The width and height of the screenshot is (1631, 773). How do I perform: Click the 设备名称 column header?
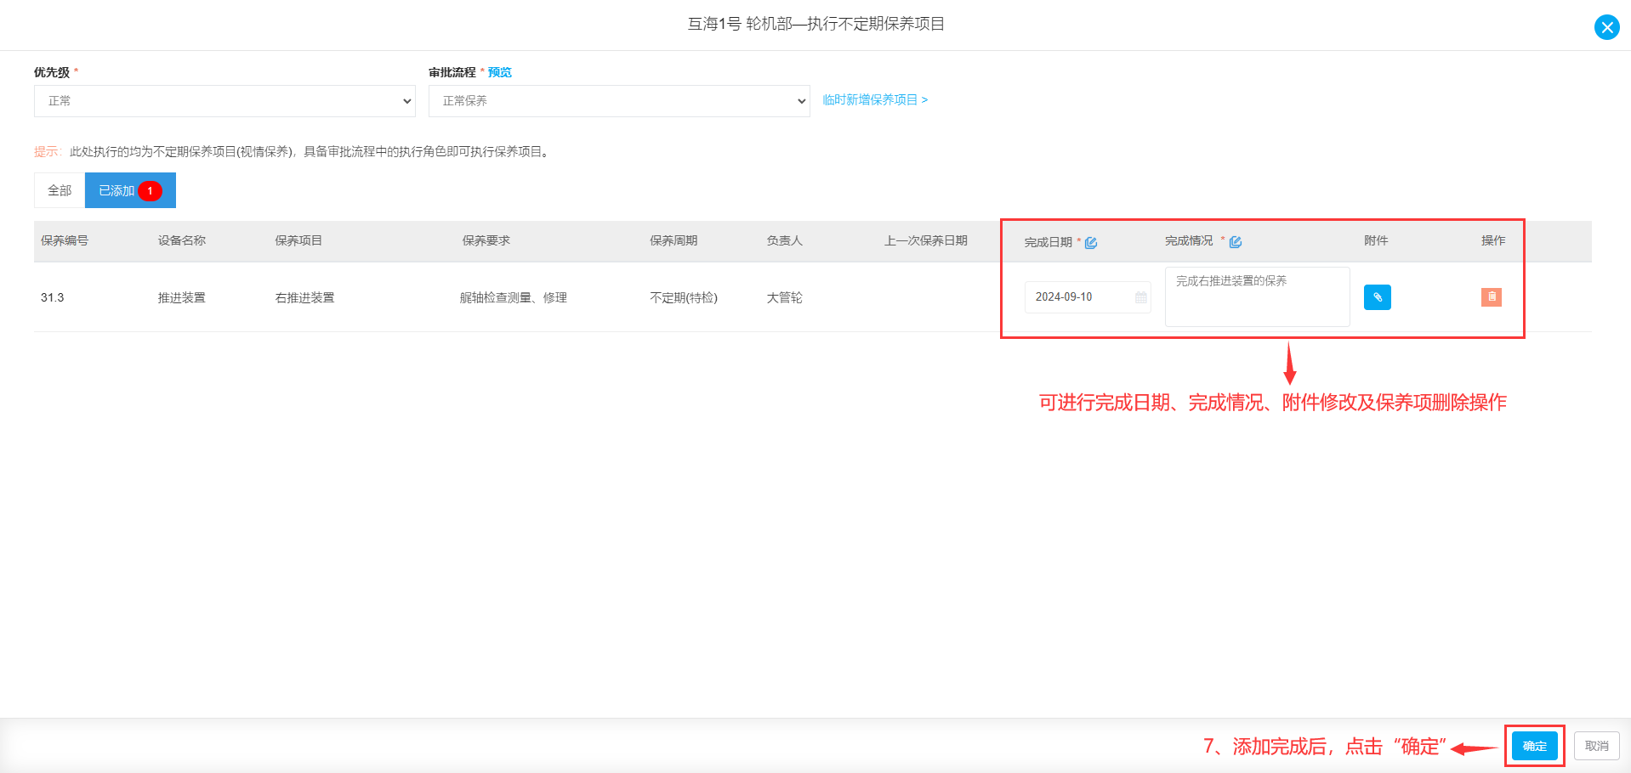[x=181, y=240]
